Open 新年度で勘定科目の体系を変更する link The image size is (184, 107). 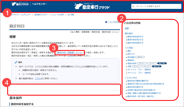point(141,90)
